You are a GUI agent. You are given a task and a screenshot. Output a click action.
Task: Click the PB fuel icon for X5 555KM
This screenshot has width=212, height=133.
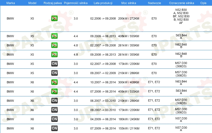[x=54, y=36]
